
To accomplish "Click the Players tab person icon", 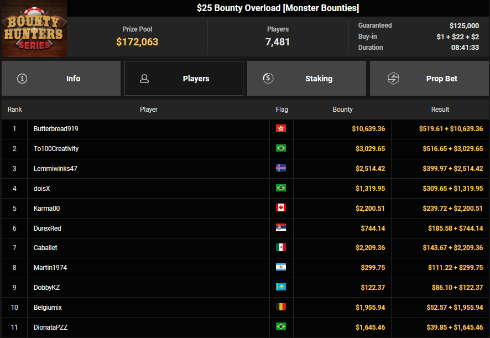I will coord(144,79).
